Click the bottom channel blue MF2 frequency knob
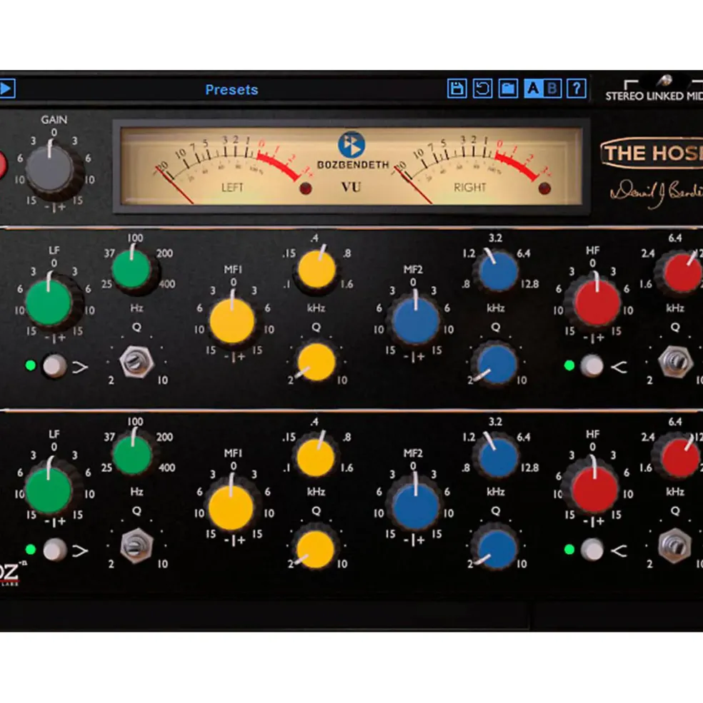 [497, 457]
